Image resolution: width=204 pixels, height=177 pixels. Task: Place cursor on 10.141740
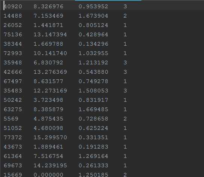click(50, 53)
